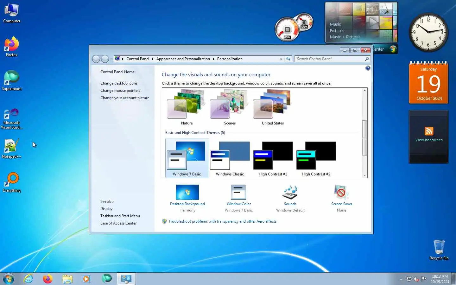Expand arrow after Control Panel breadcrumb

pyautogui.click(x=153, y=59)
